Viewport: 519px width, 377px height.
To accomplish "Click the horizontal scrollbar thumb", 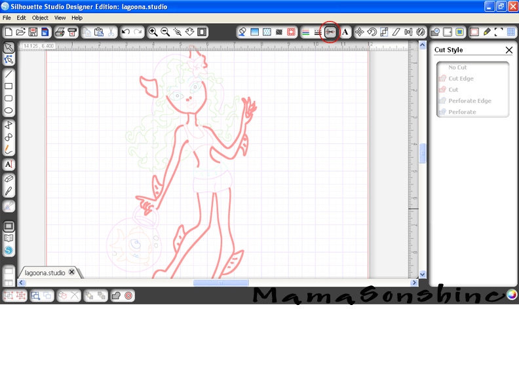I will coord(221,283).
